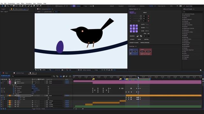Screen dimensions: 204x114
Task: Click the timeline Graph Editor icon
Action: click(70, 76)
